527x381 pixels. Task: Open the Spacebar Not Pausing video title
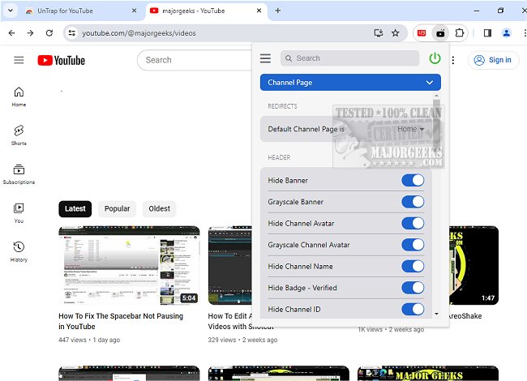coord(121,321)
